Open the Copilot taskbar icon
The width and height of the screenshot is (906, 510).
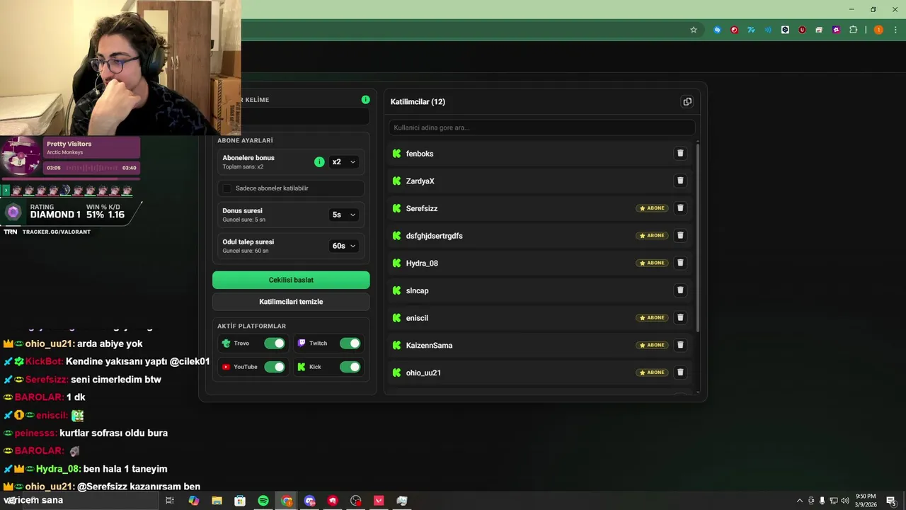[194, 501]
